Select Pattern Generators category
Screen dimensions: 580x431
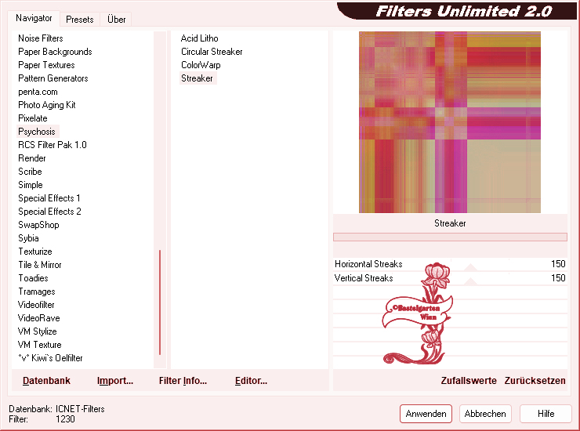[x=53, y=78]
